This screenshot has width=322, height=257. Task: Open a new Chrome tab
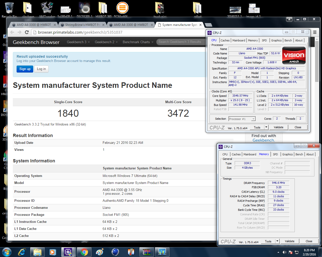pos(208,25)
